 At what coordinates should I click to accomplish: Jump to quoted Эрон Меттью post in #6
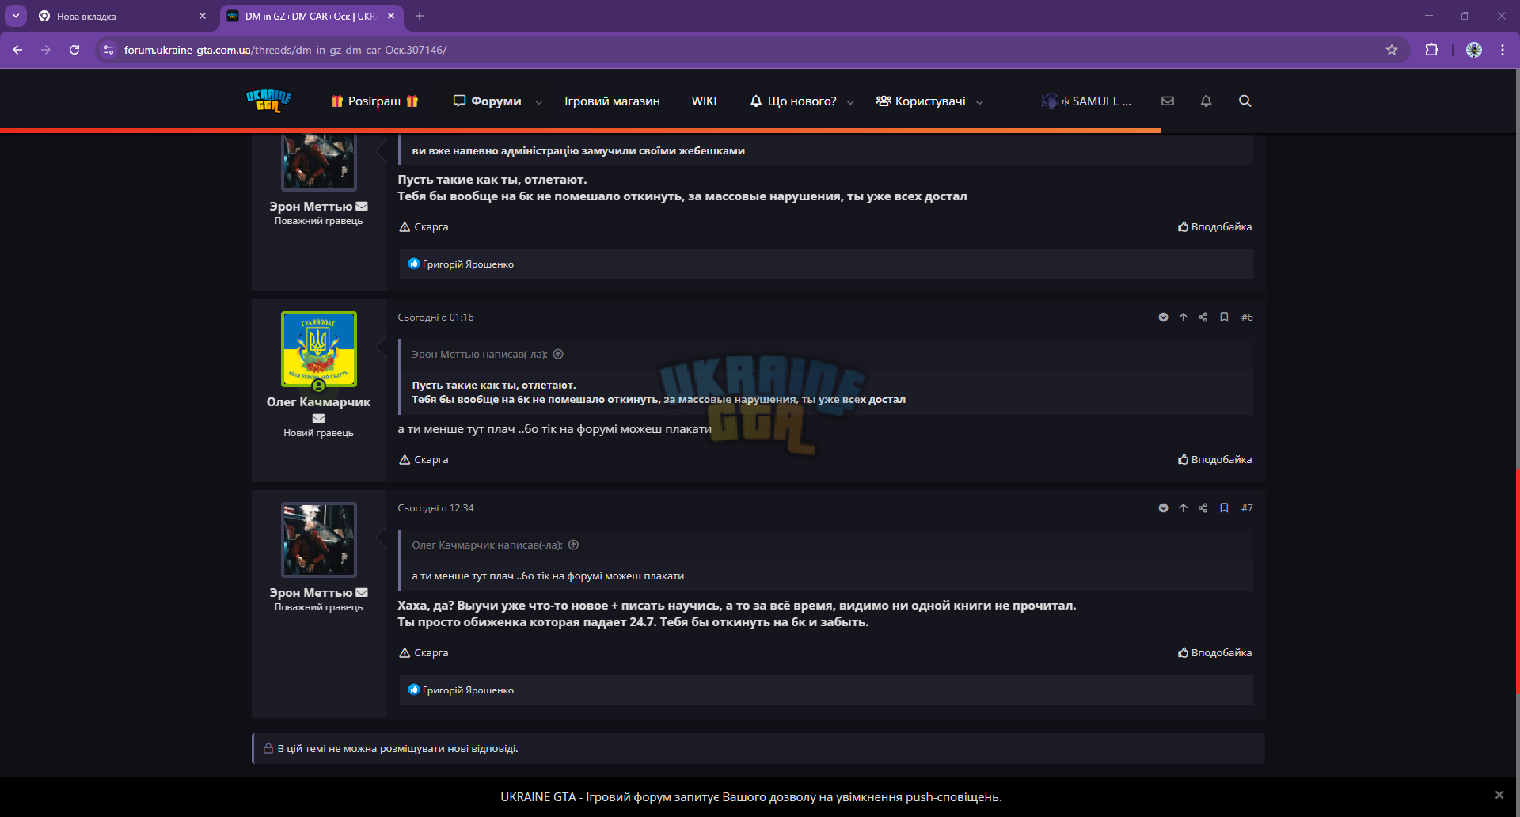pyautogui.click(x=558, y=355)
